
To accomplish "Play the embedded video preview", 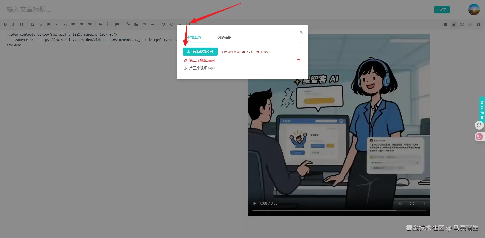I will 254,203.
